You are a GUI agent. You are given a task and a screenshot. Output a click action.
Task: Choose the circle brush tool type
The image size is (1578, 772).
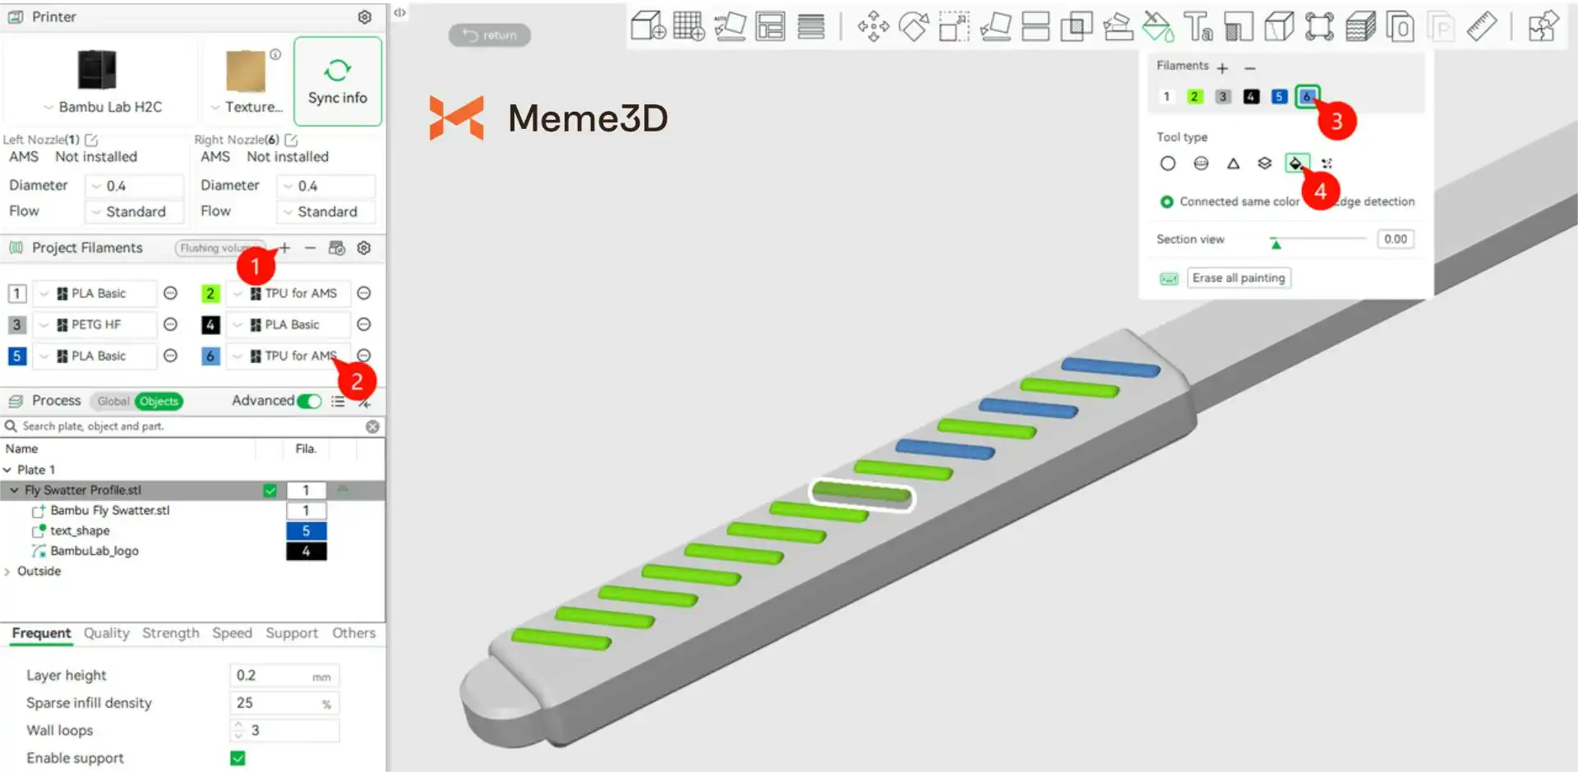[x=1167, y=163]
